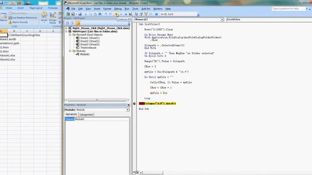Open the listfiles procedure dropdown
The height and width of the screenshot is (175, 312).
[269, 19]
